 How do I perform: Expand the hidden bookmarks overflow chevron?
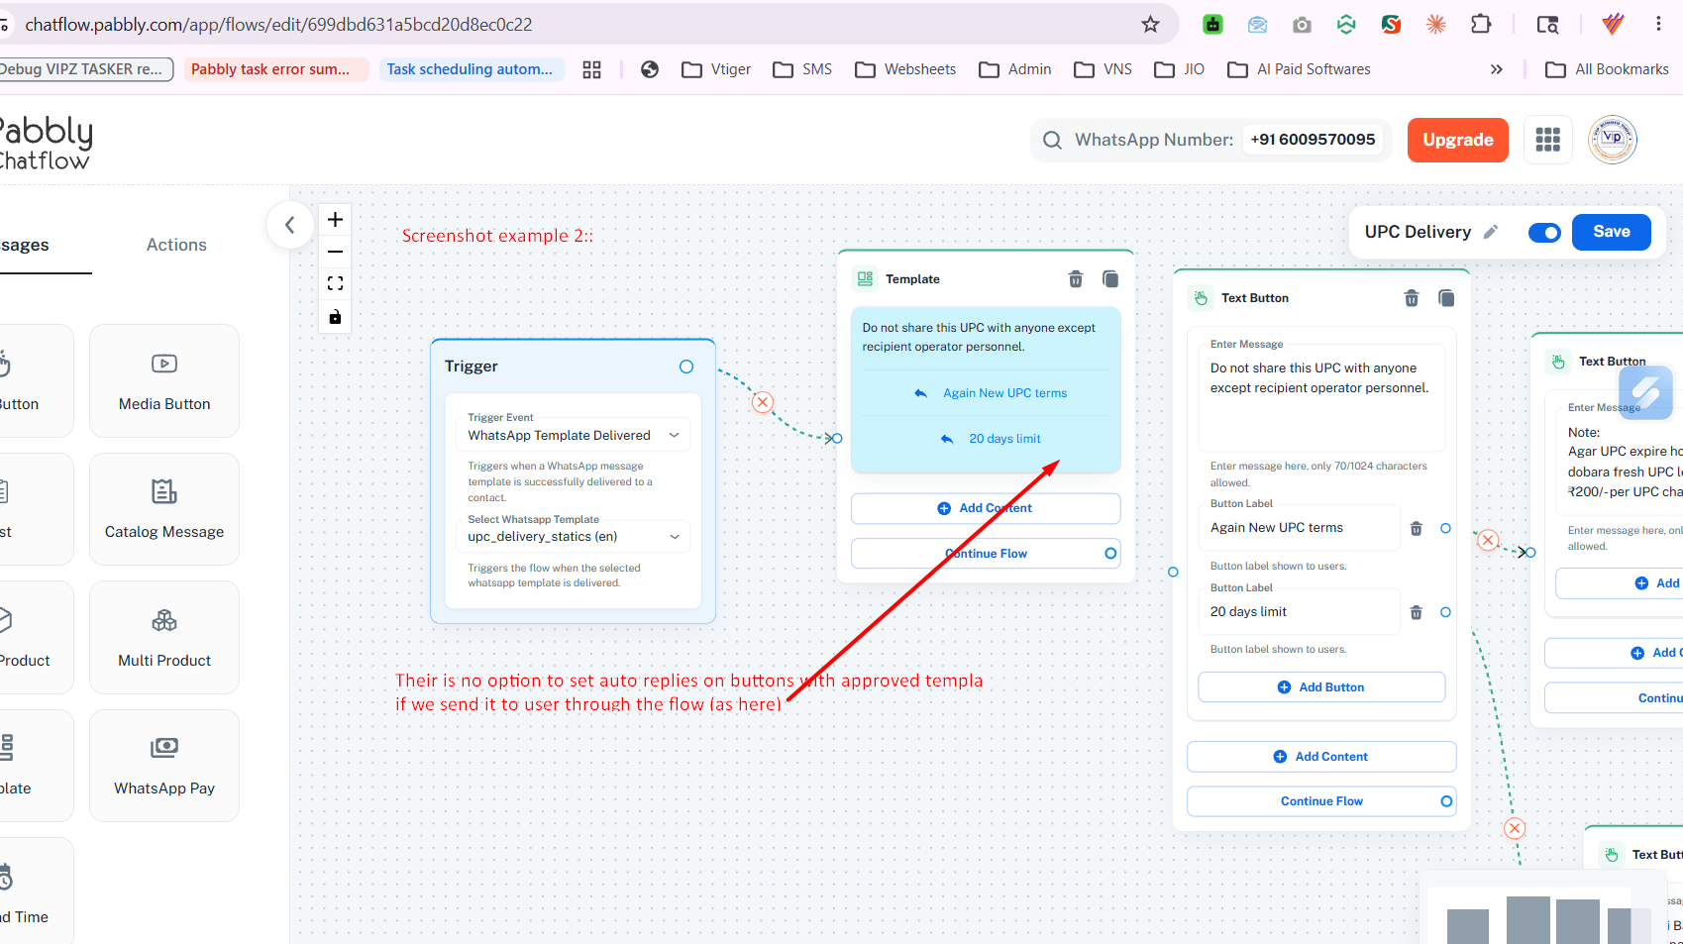click(1497, 69)
